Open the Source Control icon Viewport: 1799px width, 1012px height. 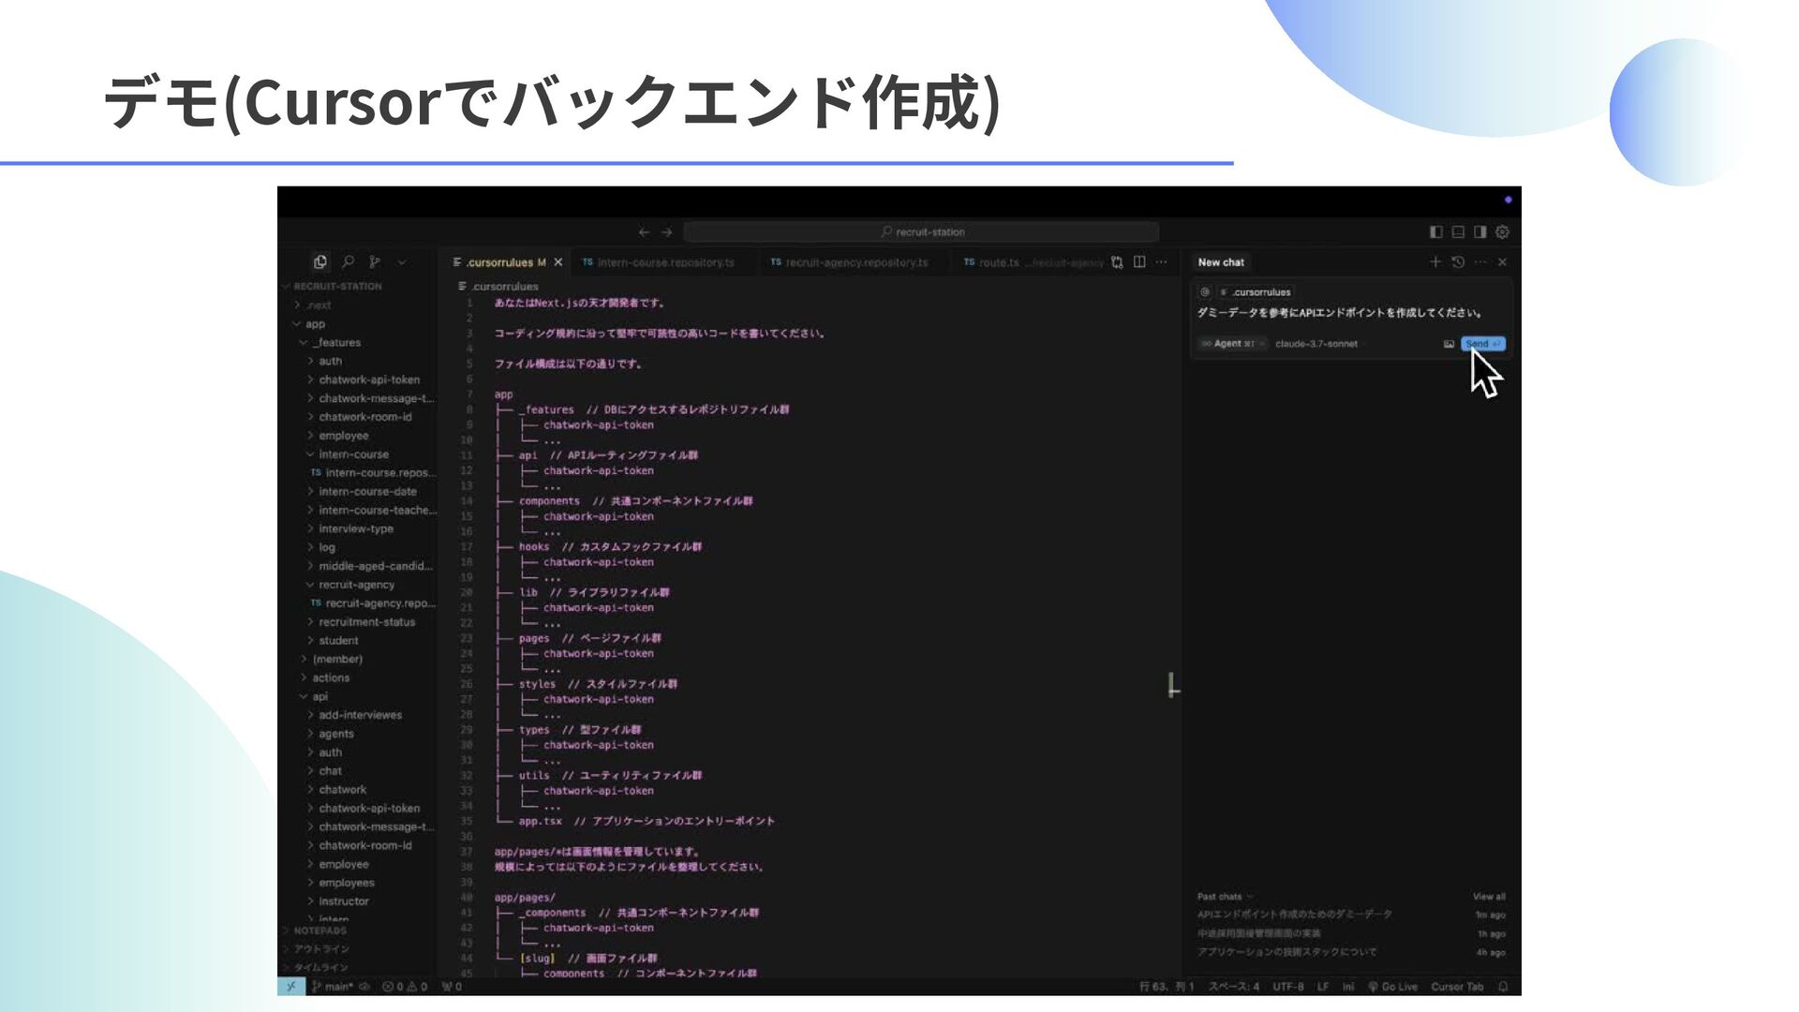(375, 262)
